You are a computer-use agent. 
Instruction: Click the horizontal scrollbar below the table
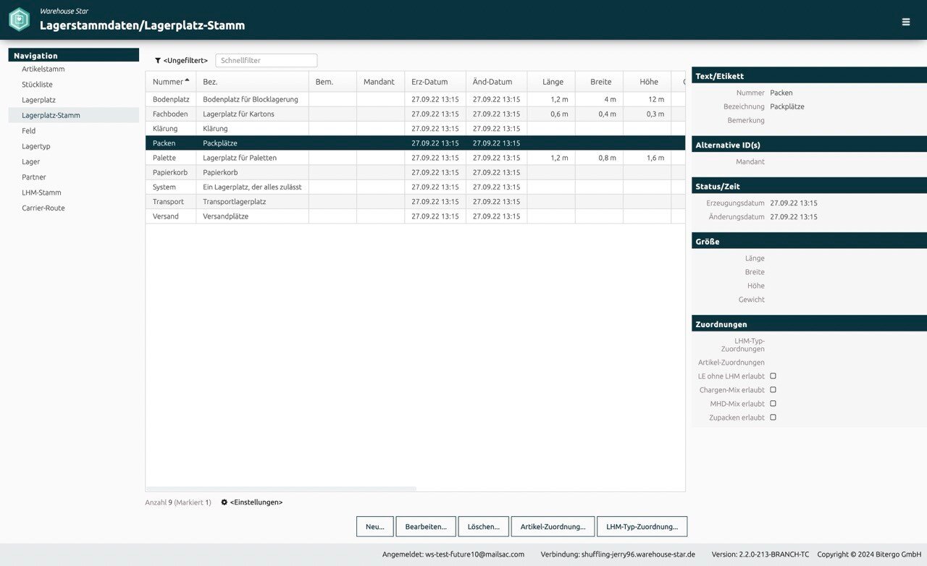click(281, 489)
